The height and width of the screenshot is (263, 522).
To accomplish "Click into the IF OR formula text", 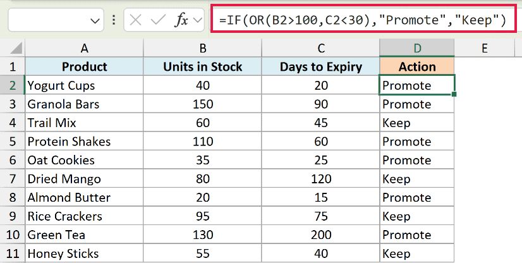I will pyautogui.click(x=363, y=20).
